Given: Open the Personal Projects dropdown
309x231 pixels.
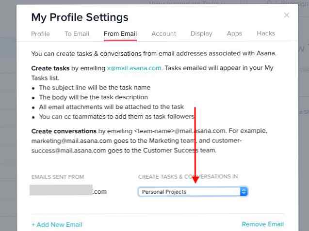Looking at the screenshot, I should pos(193,192).
